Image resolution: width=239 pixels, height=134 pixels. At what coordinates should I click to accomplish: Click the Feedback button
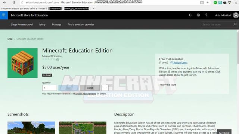224,132
